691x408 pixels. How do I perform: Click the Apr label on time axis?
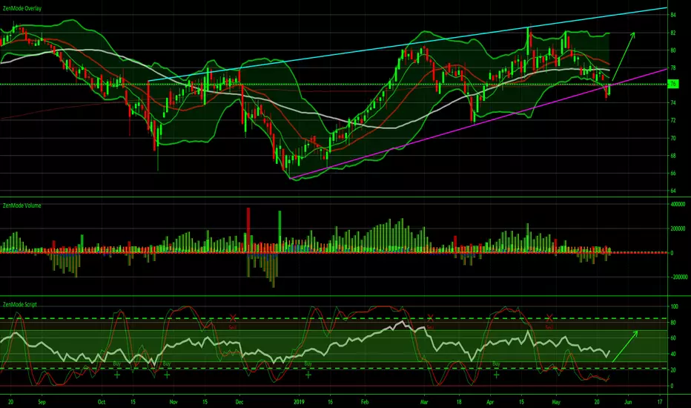click(490, 402)
